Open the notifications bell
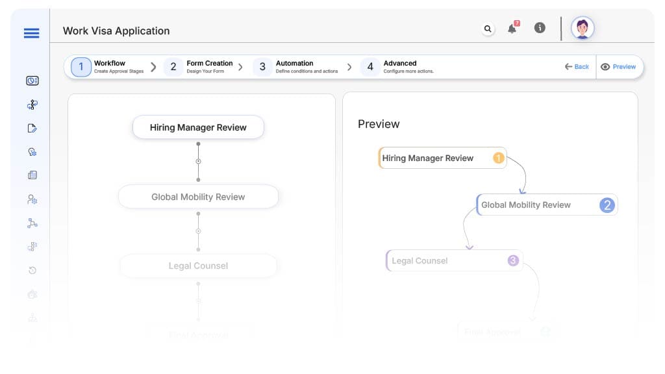The height and width of the screenshot is (374, 665). point(512,29)
